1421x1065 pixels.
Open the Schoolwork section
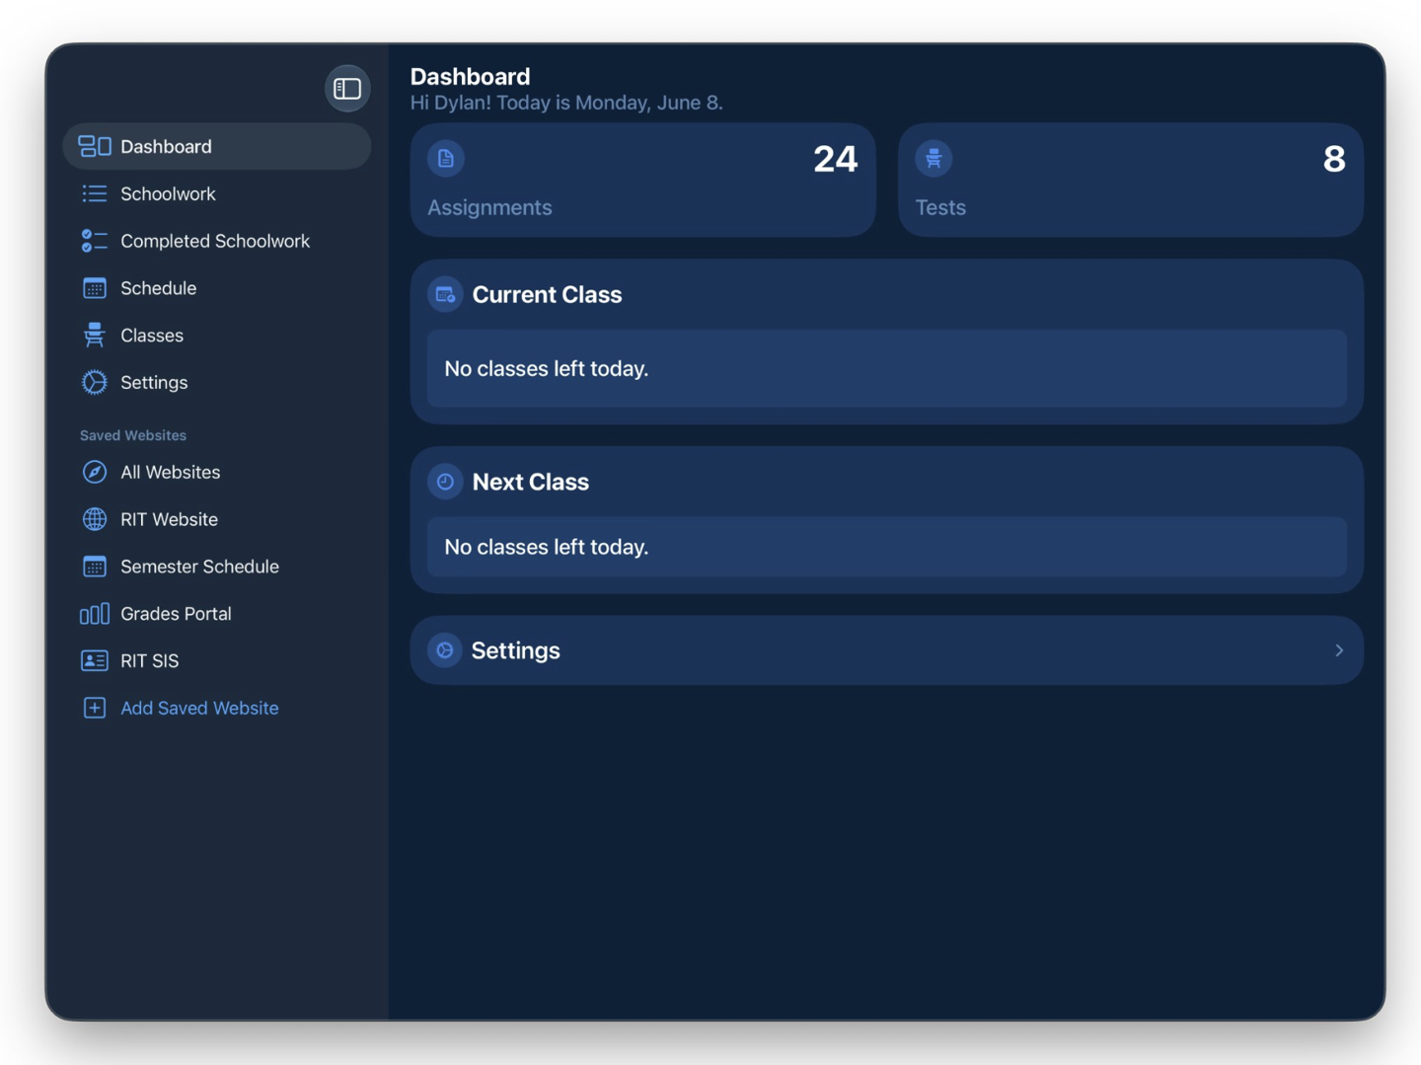click(x=217, y=193)
